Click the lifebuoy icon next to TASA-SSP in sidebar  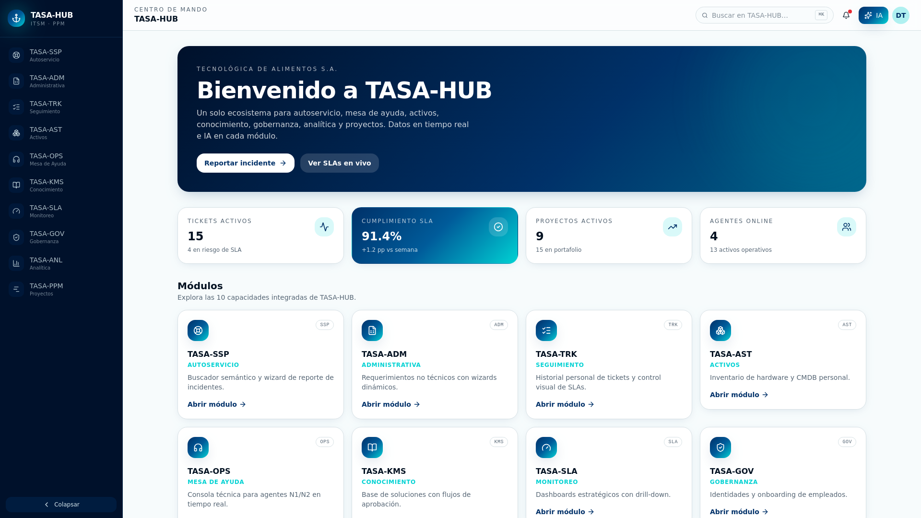[16, 55]
